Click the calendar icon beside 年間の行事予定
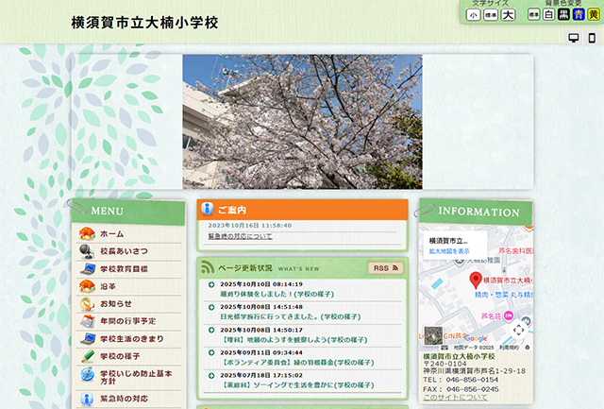Image resolution: width=604 pixels, height=409 pixels. [x=87, y=321]
